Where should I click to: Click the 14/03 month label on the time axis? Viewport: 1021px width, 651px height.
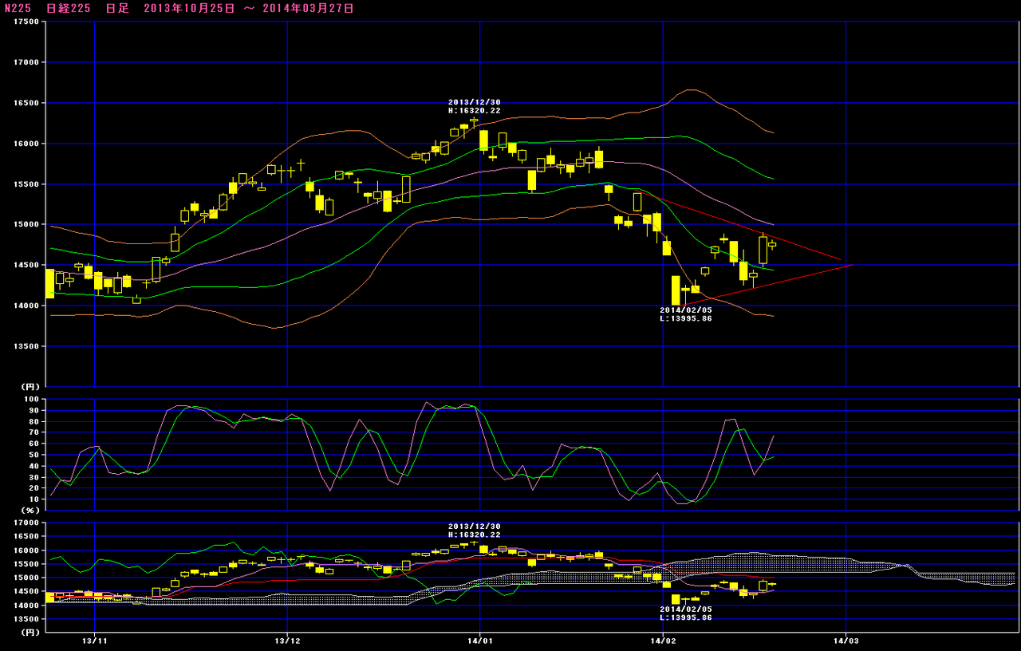(x=846, y=641)
